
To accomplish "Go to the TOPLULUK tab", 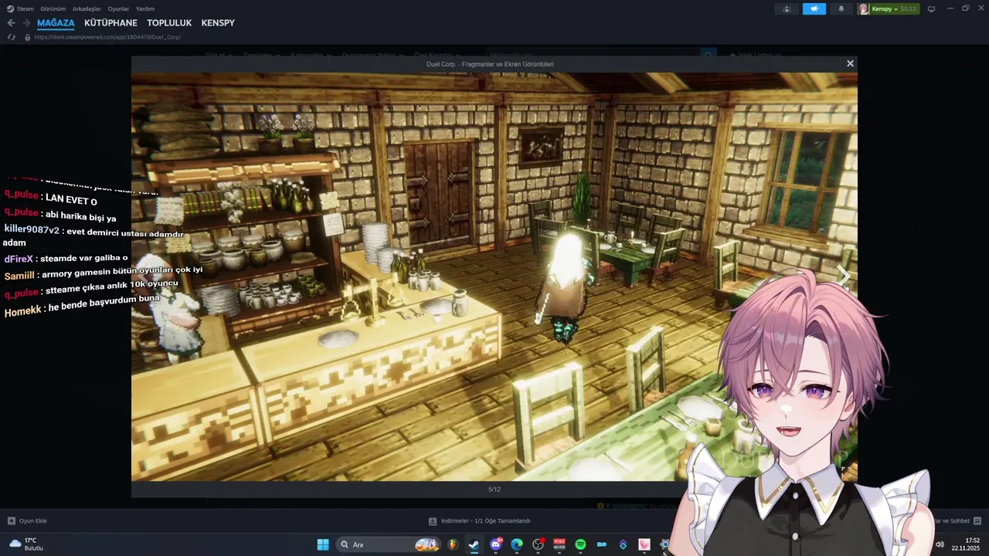I will pyautogui.click(x=169, y=23).
